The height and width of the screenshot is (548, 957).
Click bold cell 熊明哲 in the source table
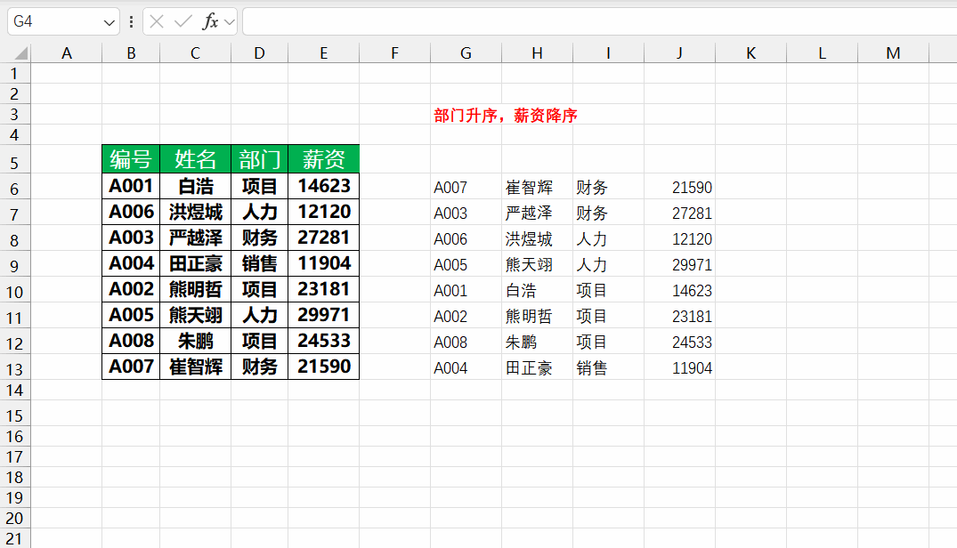click(x=195, y=289)
